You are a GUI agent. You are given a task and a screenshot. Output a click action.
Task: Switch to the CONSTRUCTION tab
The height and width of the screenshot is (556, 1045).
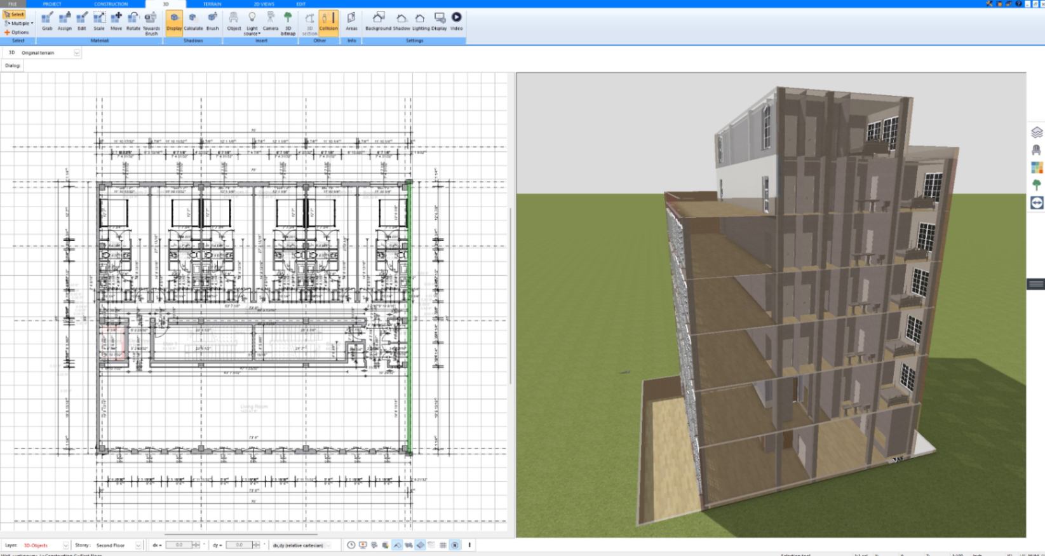[111, 4]
